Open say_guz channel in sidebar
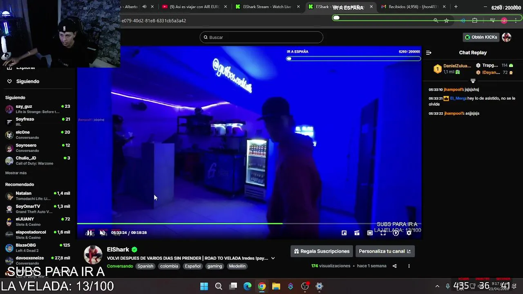523x294 pixels. pos(38,109)
